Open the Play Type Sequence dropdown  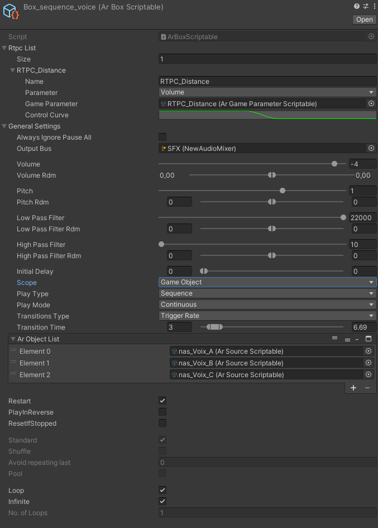(267, 293)
